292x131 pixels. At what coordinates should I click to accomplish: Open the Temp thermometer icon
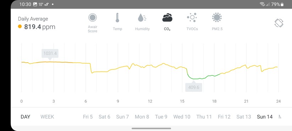[x=117, y=18]
